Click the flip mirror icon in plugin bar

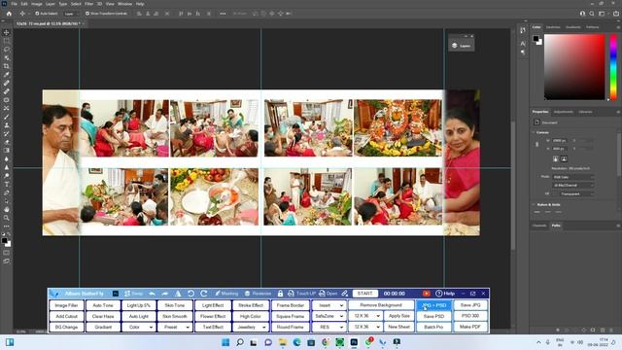click(178, 294)
